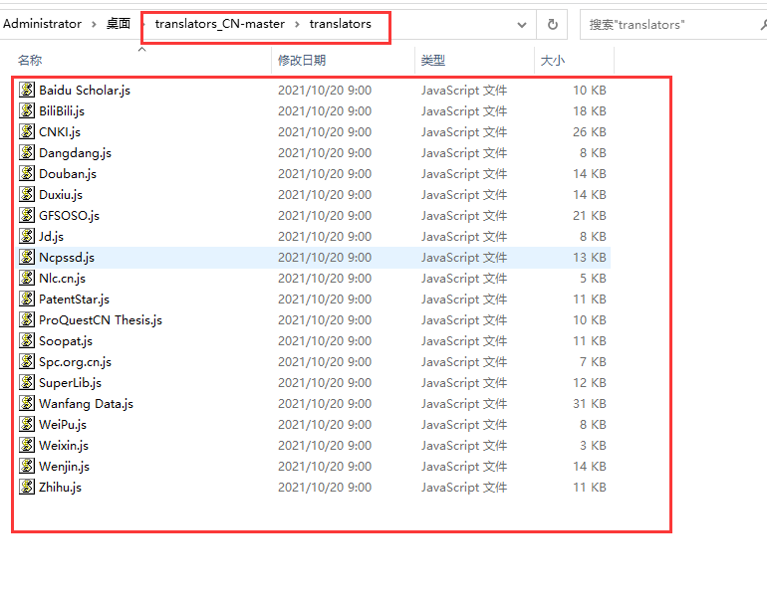Image resolution: width=767 pixels, height=603 pixels.
Task: Select the file name PatentStar.js
Action: pyautogui.click(x=74, y=300)
